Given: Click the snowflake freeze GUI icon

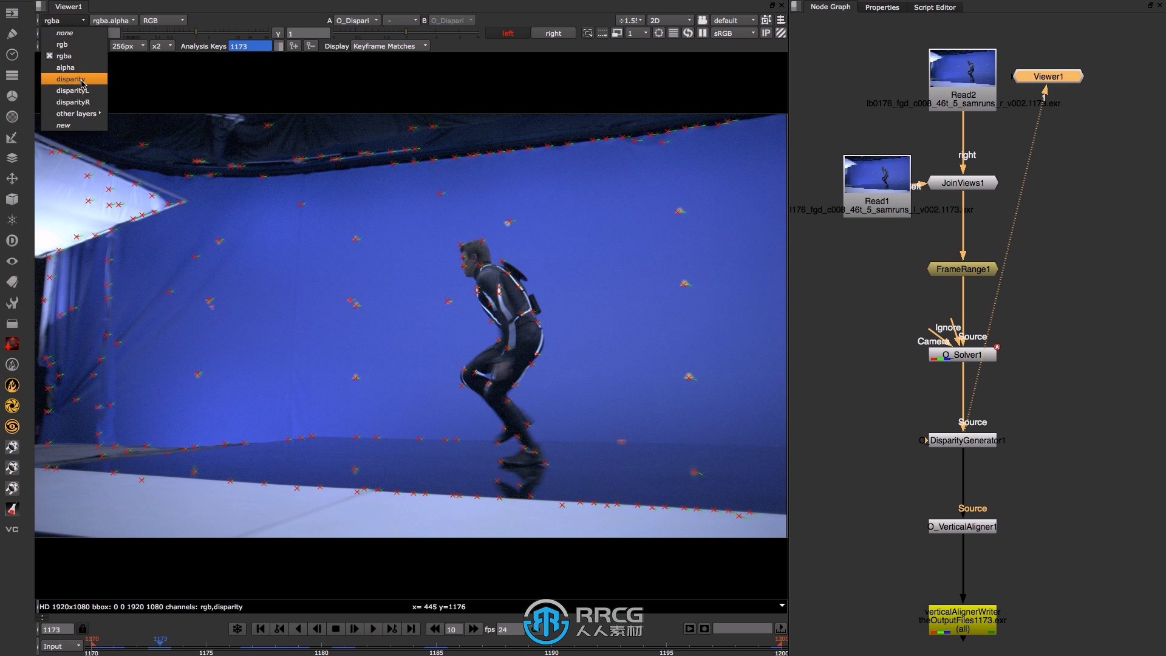Looking at the screenshot, I should 237,629.
